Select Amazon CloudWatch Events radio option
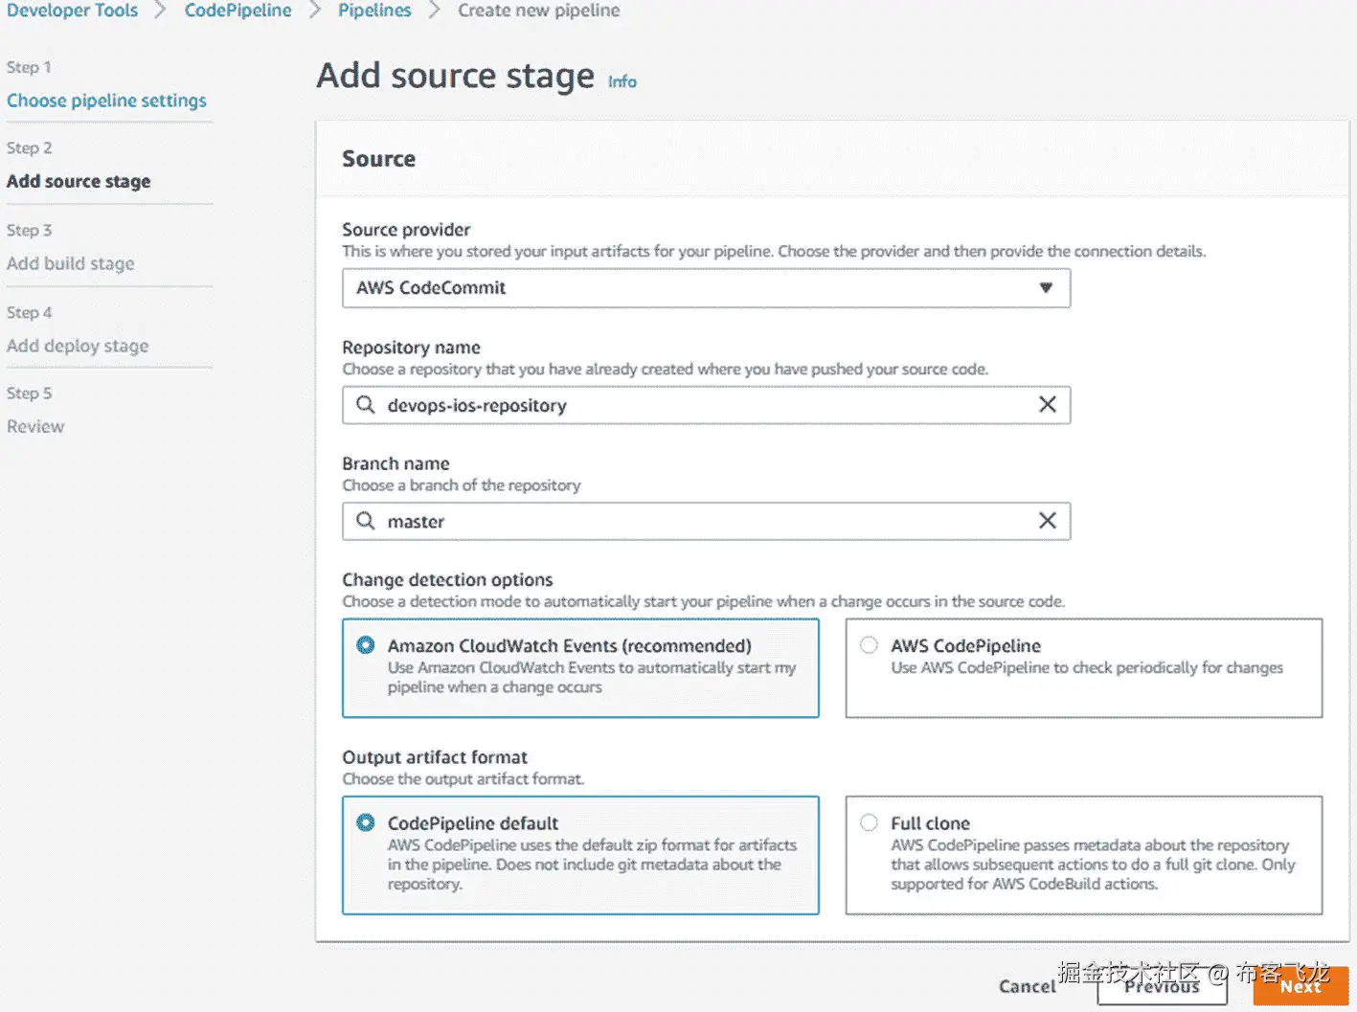The image size is (1357, 1012). tap(366, 645)
